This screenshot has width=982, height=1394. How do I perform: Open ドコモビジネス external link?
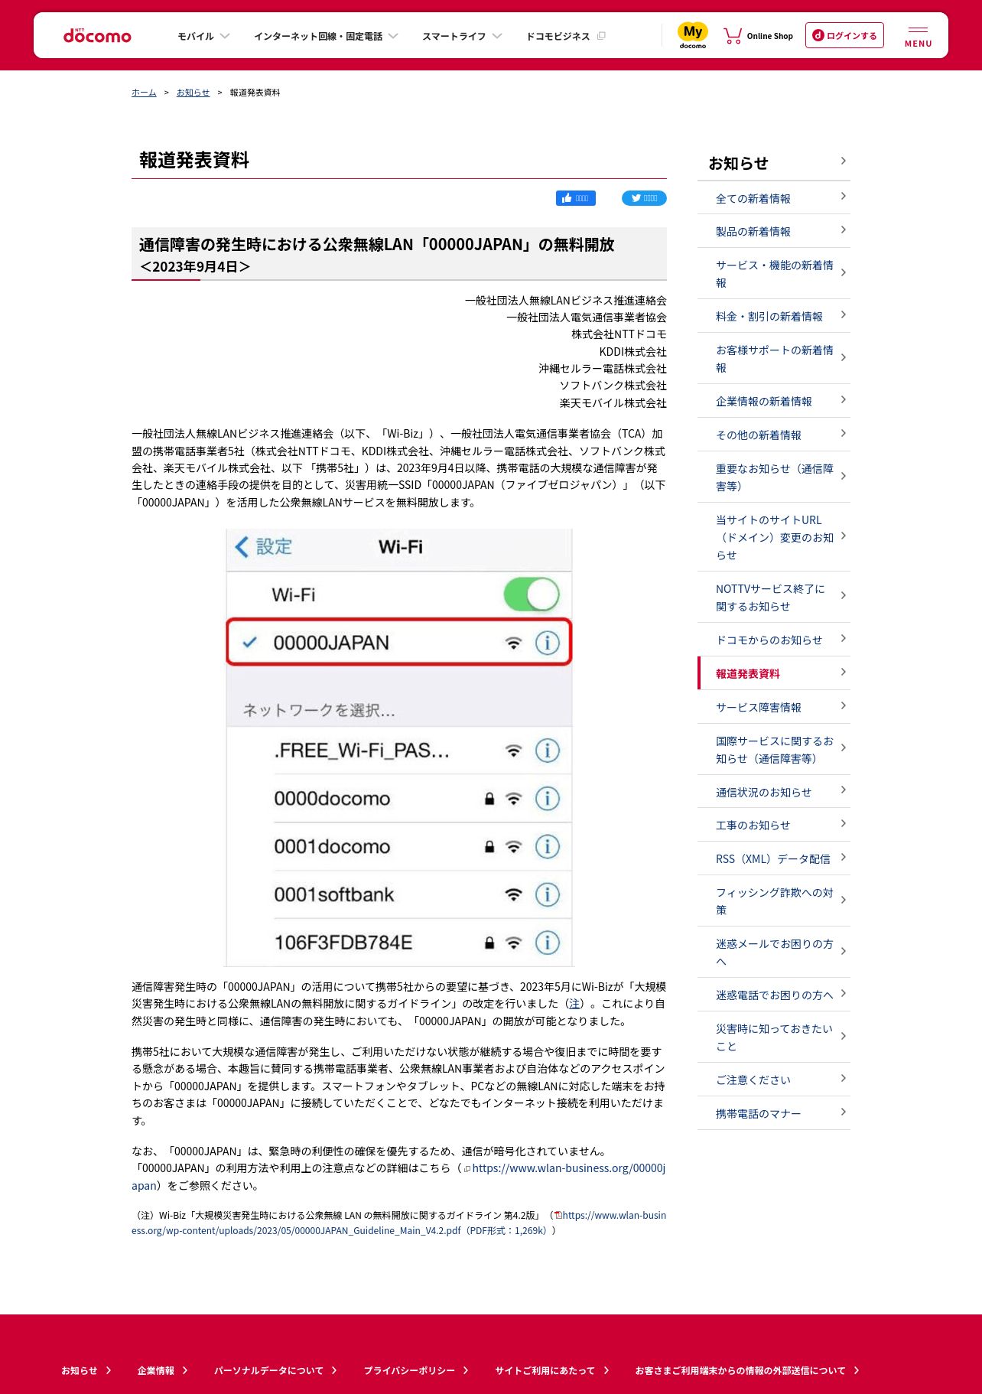click(565, 36)
